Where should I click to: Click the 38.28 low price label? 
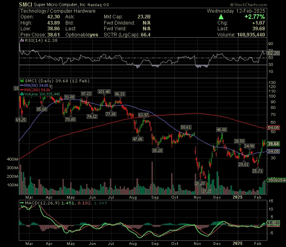(157, 150)
